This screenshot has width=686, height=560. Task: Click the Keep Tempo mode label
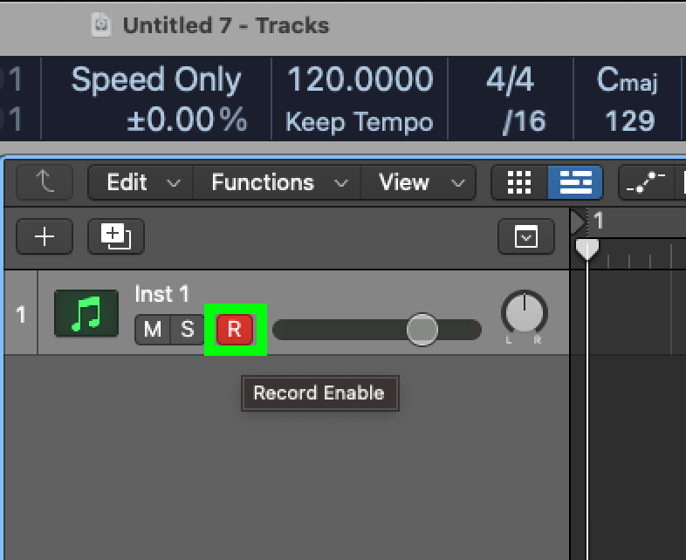tap(360, 121)
